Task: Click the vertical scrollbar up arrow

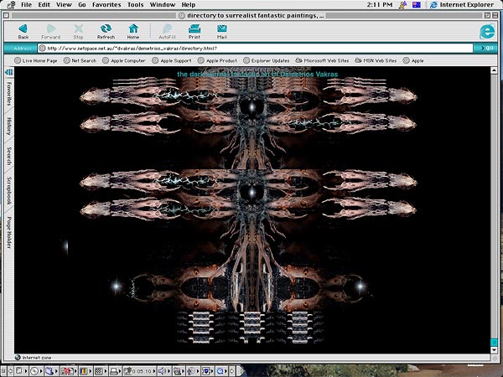Action: 494,70
